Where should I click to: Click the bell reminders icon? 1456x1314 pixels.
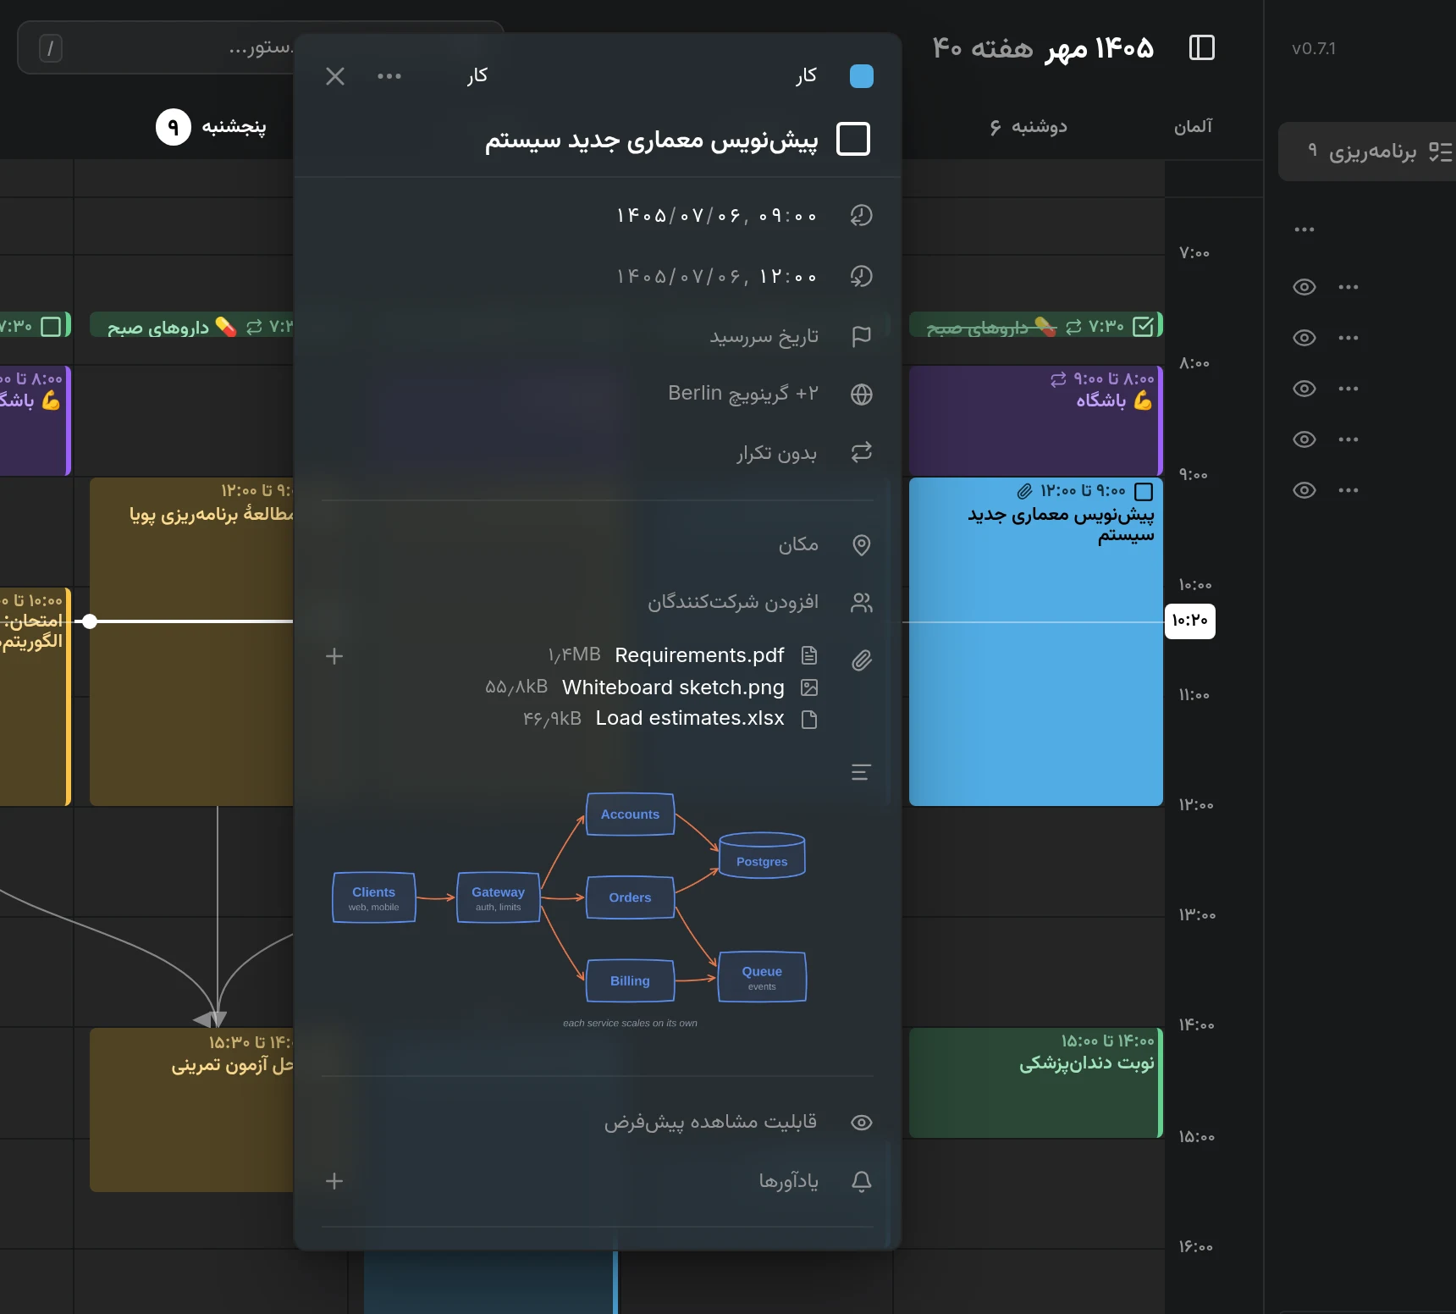(x=862, y=1182)
